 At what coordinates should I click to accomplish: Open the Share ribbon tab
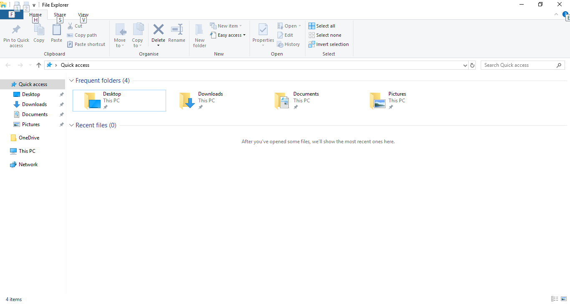[60, 15]
